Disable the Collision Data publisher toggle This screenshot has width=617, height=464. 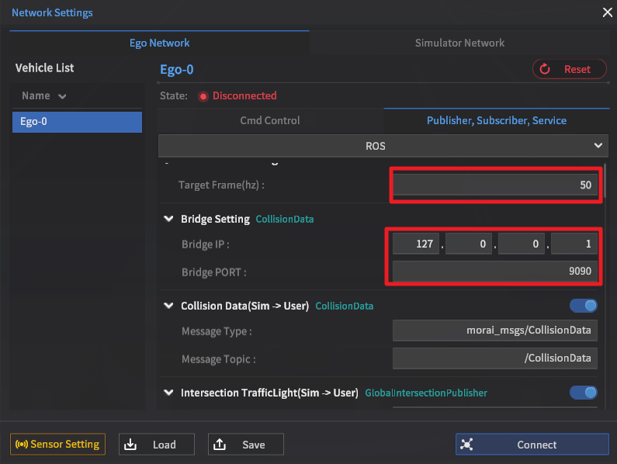(x=584, y=306)
